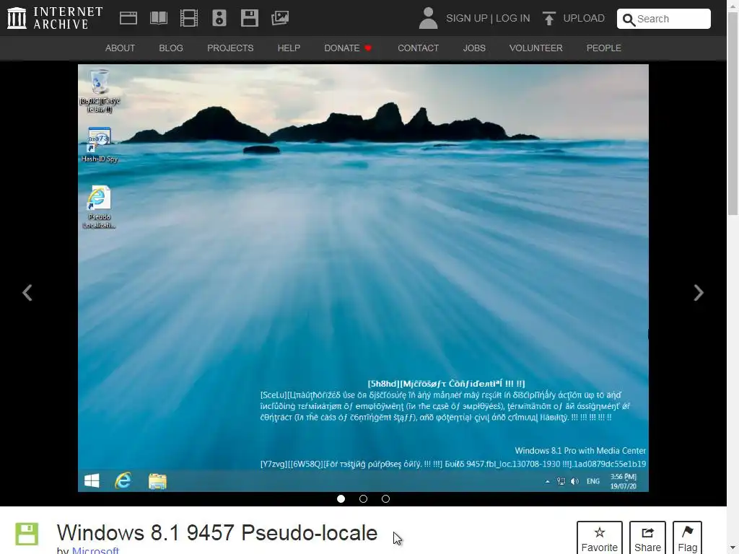The width and height of the screenshot is (739, 554).
Task: Select the third carousel dot
Action: tap(385, 499)
